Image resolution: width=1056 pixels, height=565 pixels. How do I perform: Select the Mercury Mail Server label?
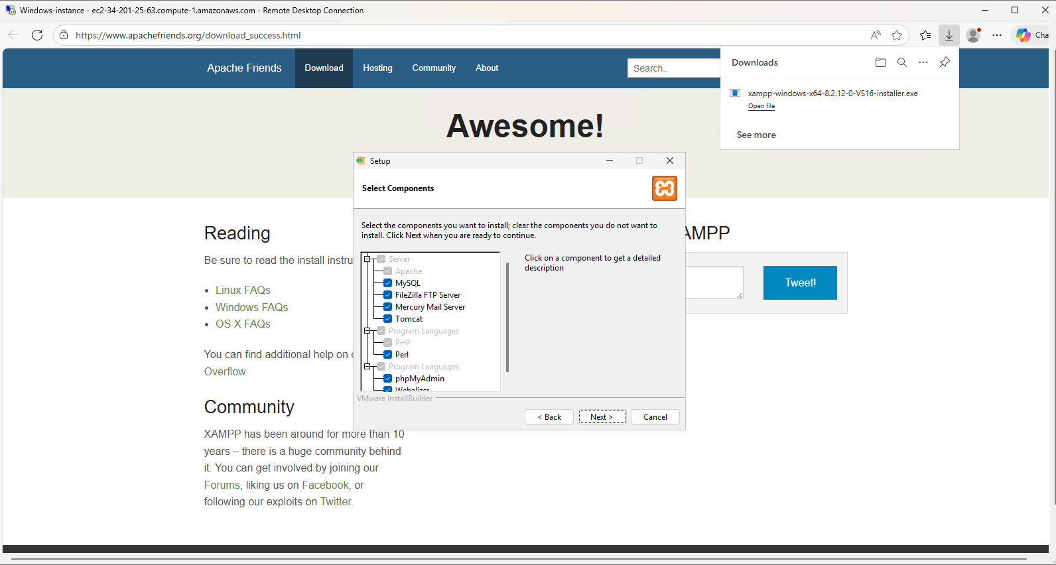pos(430,307)
